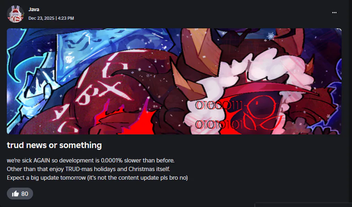This screenshot has height=207, width=352.
Task: Open Java's profile avatar picture
Action: click(16, 14)
